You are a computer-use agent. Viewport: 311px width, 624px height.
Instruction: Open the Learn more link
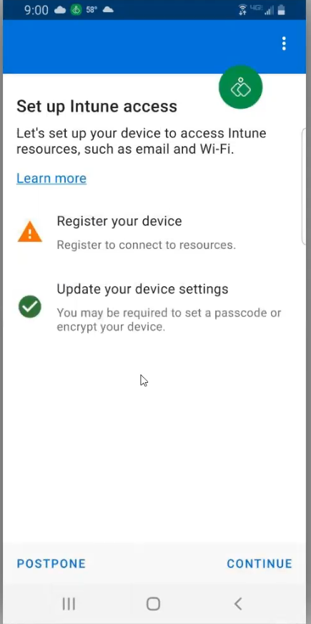pyautogui.click(x=51, y=178)
